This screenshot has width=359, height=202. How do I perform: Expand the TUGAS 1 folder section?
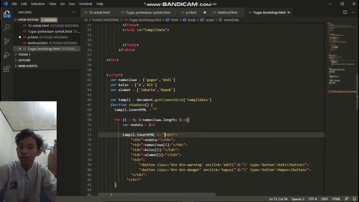[24, 54]
